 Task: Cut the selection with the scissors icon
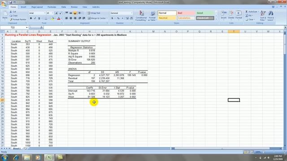[11, 12]
